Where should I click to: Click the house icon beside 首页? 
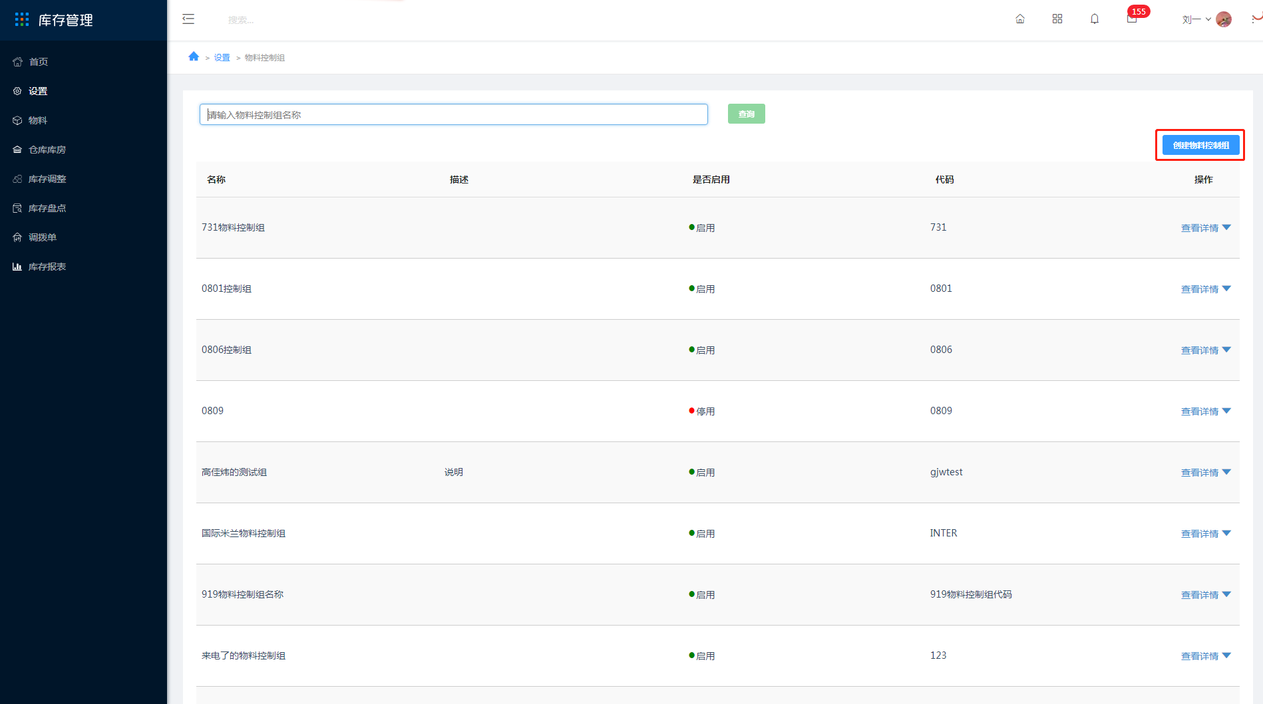(x=18, y=62)
